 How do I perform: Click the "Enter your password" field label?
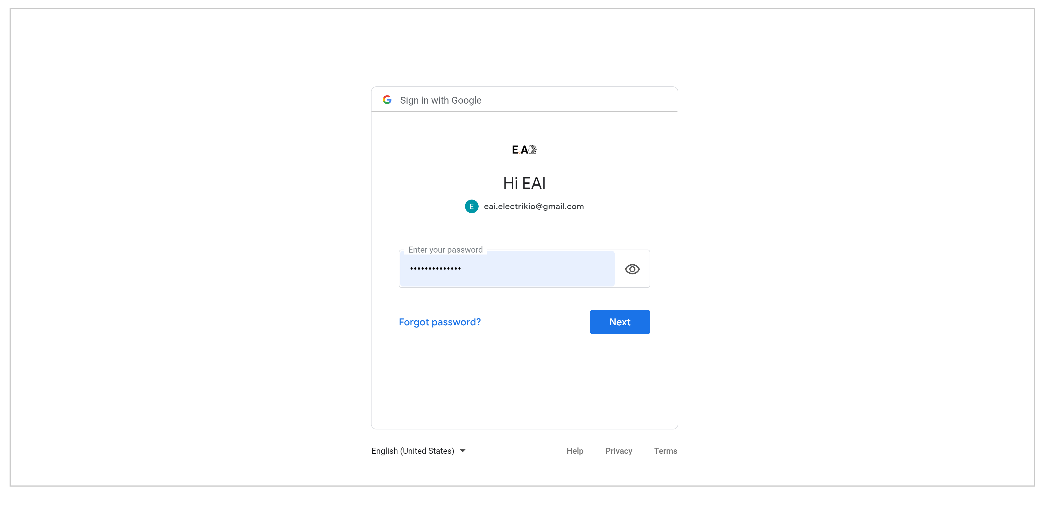445,250
